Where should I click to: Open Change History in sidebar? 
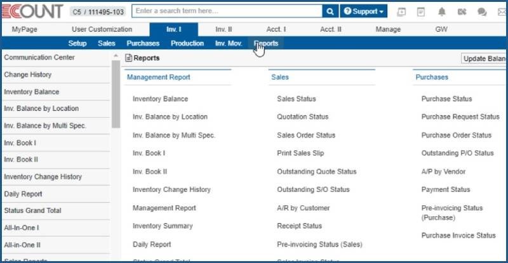[x=27, y=75]
